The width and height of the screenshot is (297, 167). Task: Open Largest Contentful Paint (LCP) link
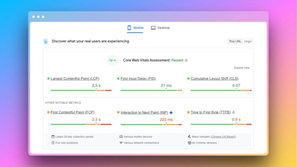[x=75, y=79]
